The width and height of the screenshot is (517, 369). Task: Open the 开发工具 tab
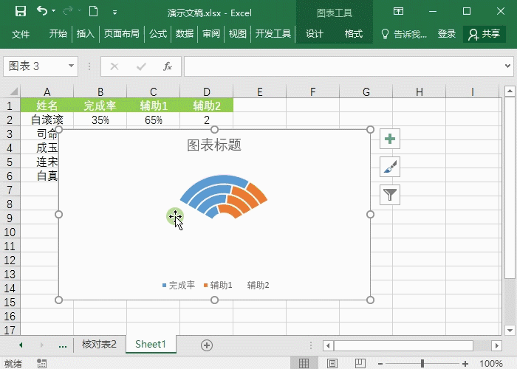(x=273, y=34)
